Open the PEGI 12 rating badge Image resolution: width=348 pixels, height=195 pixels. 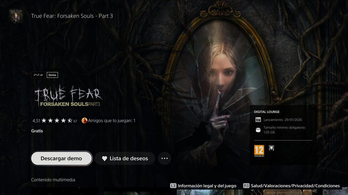tap(259, 151)
